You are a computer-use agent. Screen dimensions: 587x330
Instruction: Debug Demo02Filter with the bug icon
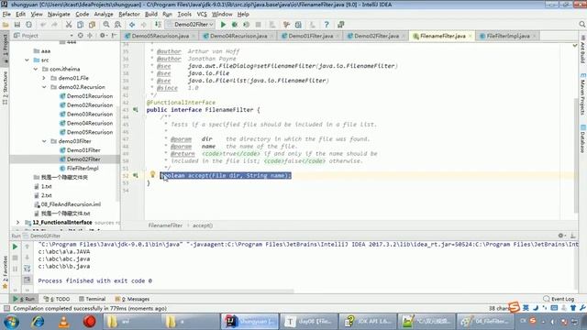pos(235,25)
